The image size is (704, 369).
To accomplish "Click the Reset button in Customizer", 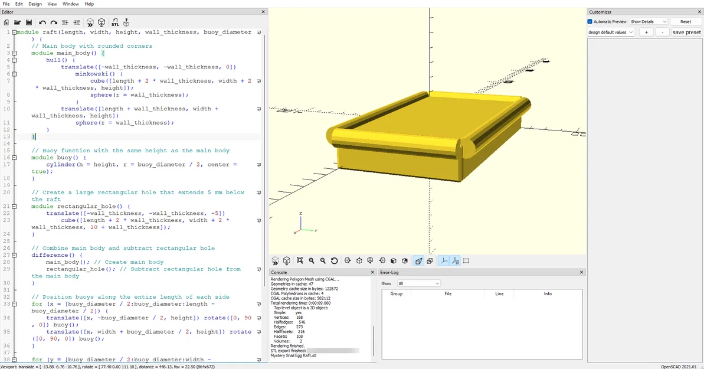I will (685, 22).
